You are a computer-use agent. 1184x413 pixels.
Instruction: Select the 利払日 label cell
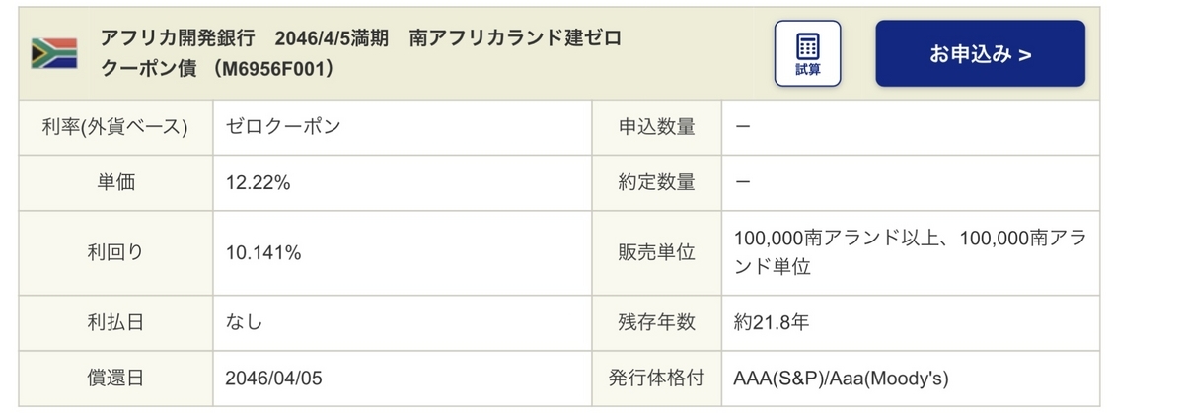[x=116, y=321]
